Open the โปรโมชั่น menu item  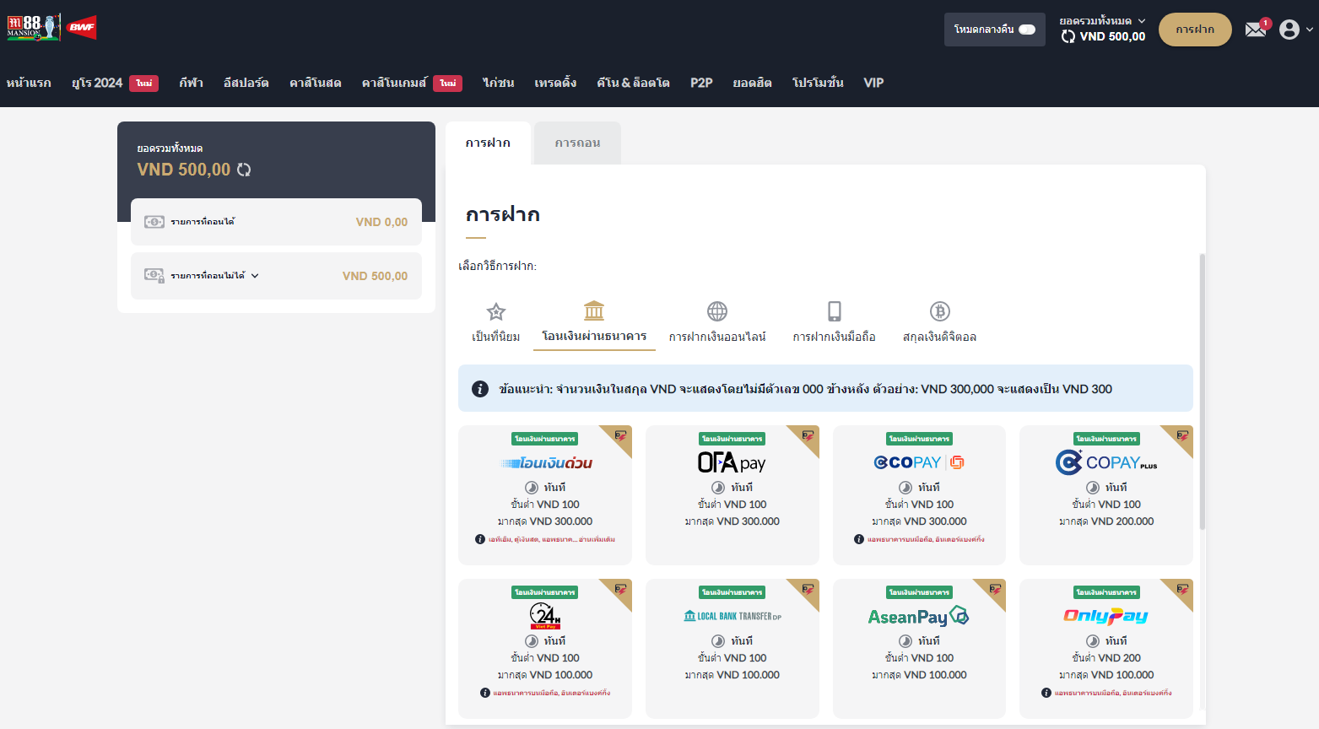tap(817, 83)
